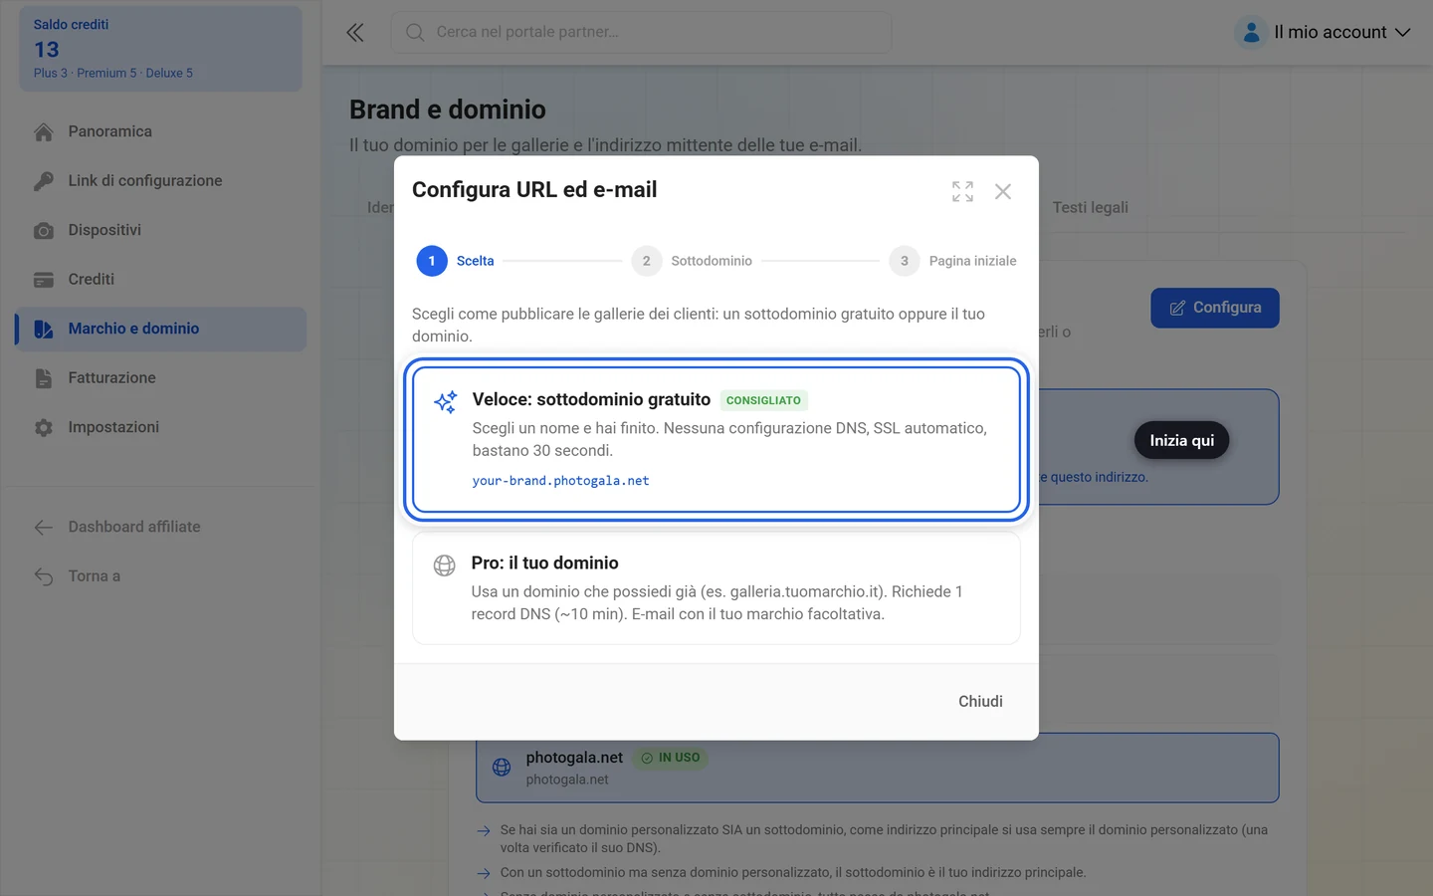Collapse the sidebar with double chevron icon

pos(355,33)
